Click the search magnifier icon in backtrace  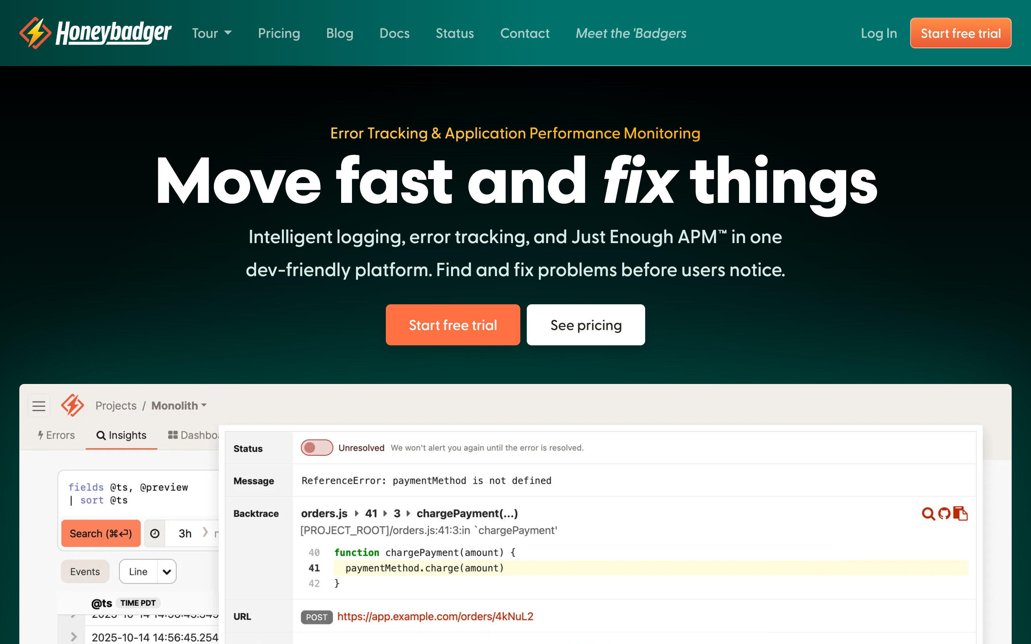coord(928,514)
